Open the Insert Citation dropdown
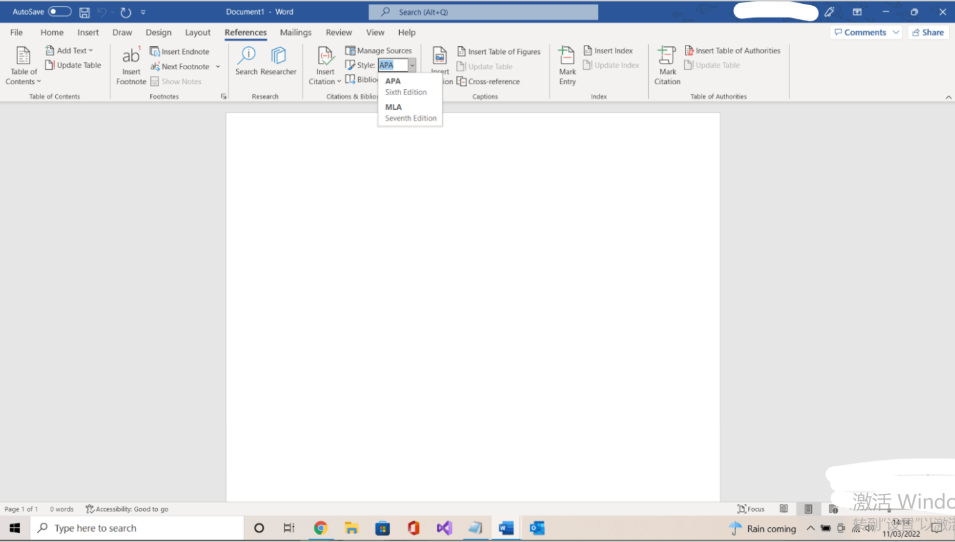 (x=325, y=66)
